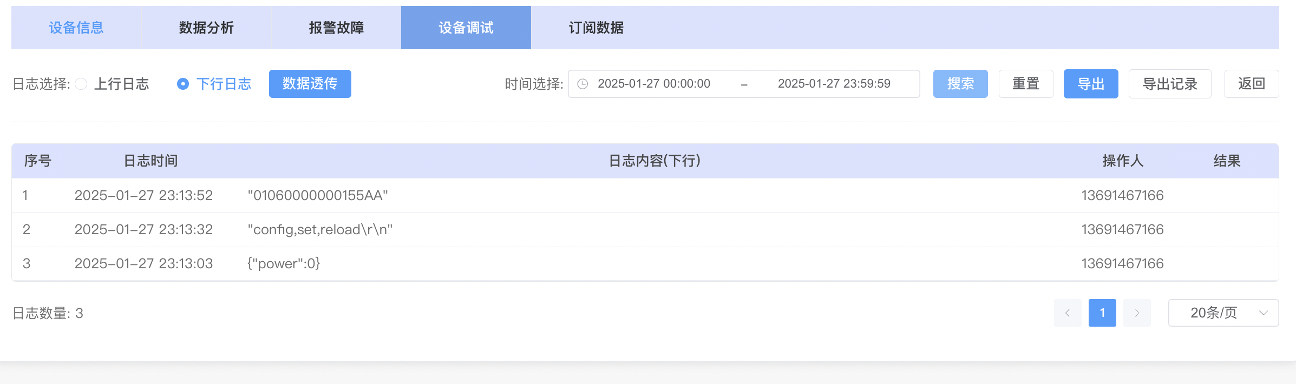Click the 数据透传 button
The image size is (1296, 384).
tap(310, 84)
